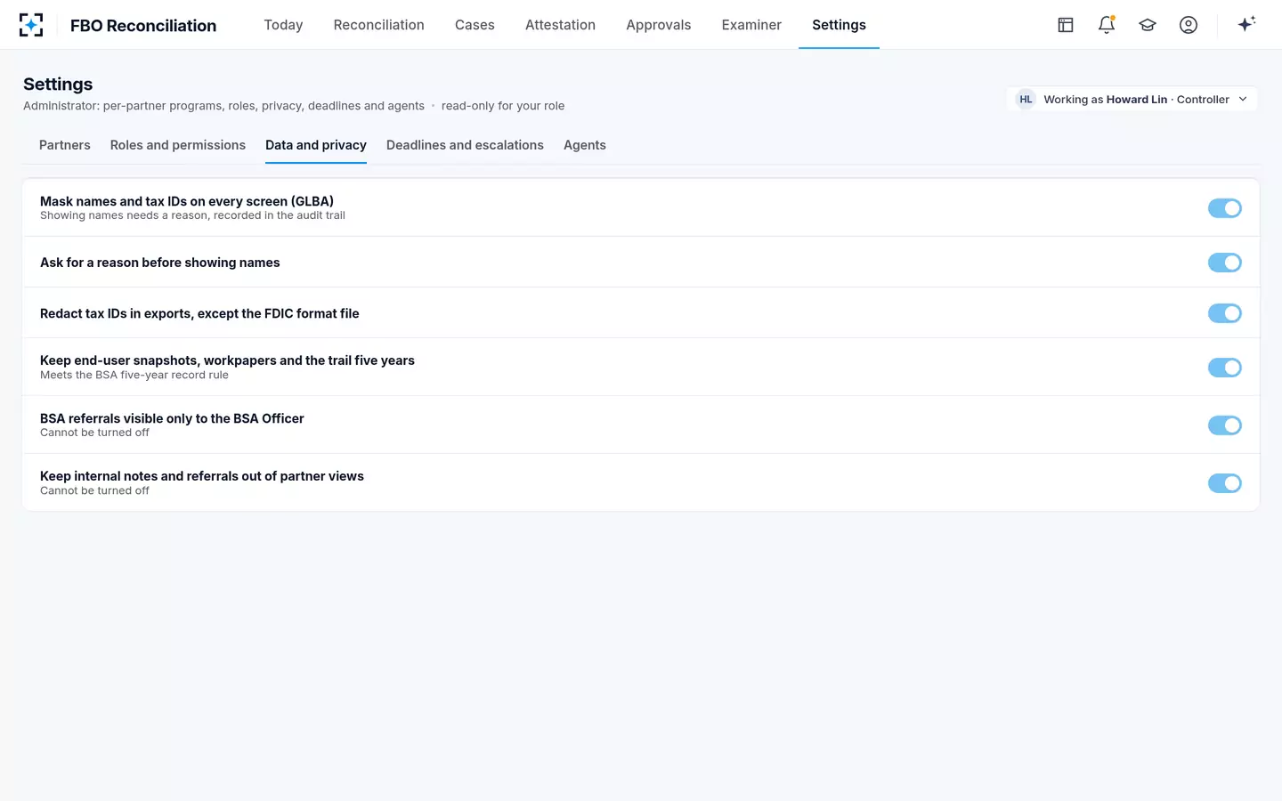The image size is (1282, 801).
Task: Click the 'Administrator: per-partner programs' subtitle
Action: coord(223,106)
